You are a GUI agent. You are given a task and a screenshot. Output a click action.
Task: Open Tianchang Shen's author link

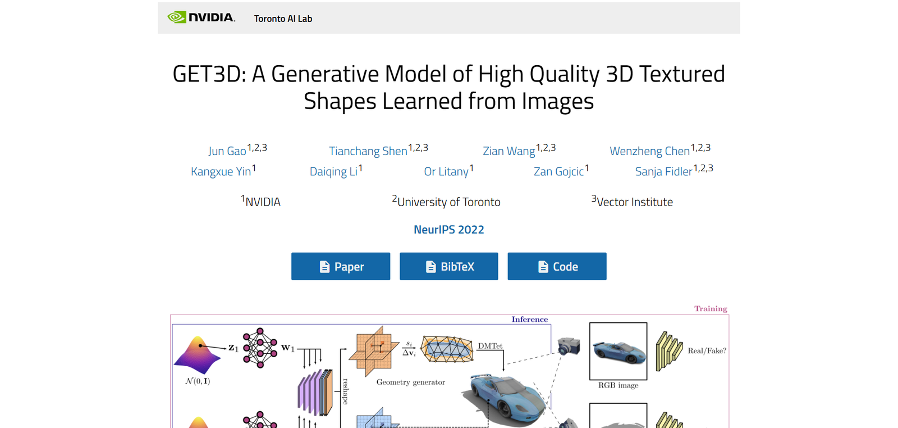(368, 151)
